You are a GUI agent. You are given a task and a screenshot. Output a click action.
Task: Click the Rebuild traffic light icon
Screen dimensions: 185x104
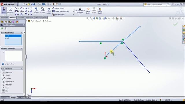click(x=53, y=4)
